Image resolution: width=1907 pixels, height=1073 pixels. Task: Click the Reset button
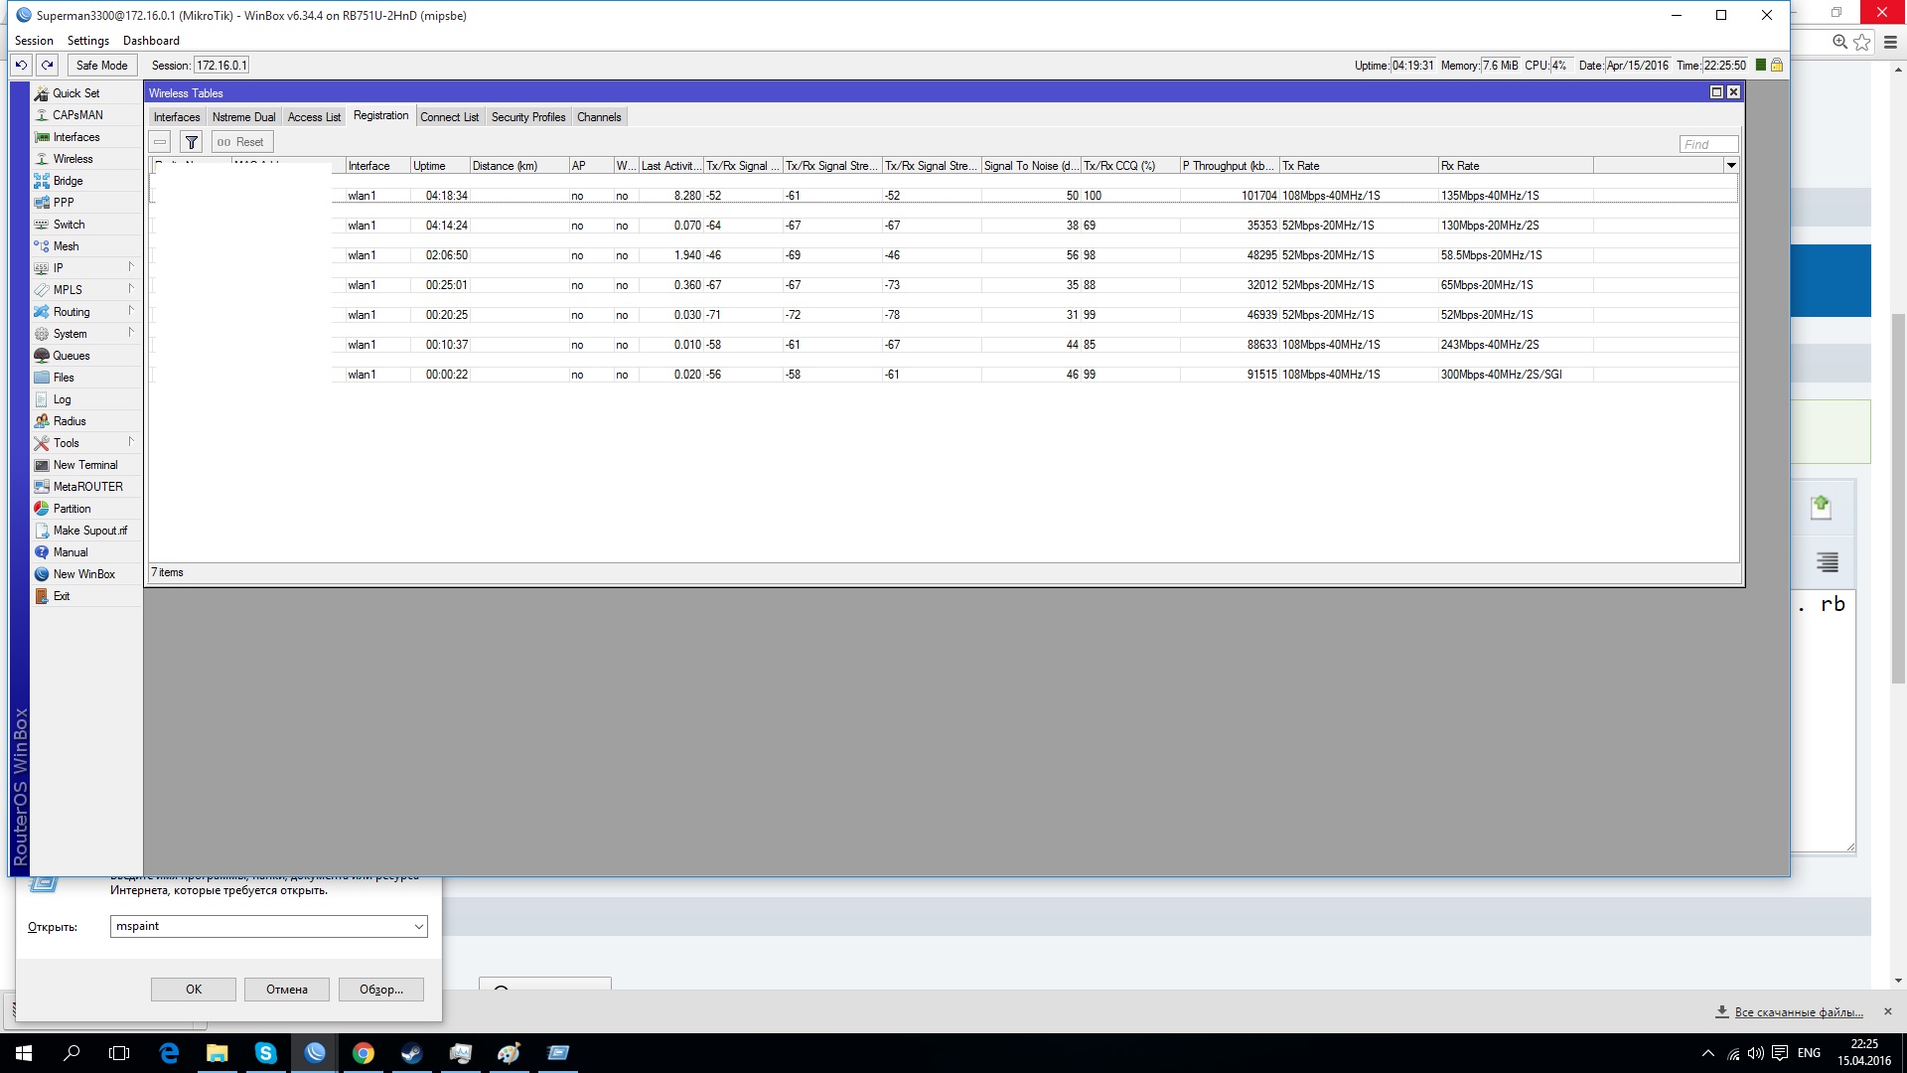pos(241,142)
